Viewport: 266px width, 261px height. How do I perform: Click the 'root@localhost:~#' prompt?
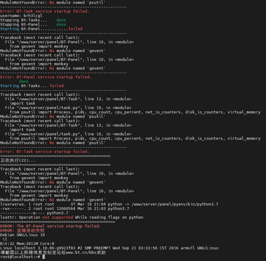(20, 257)
